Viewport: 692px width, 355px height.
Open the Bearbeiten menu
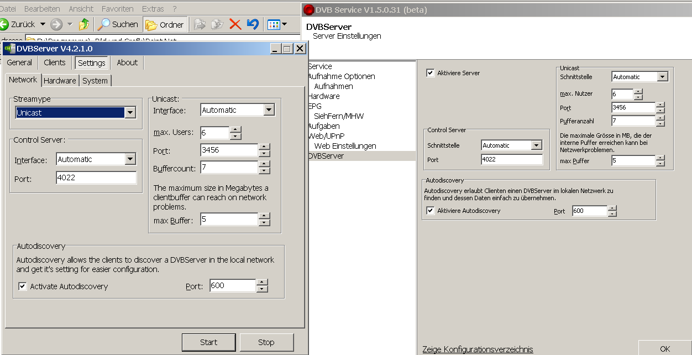click(x=43, y=9)
